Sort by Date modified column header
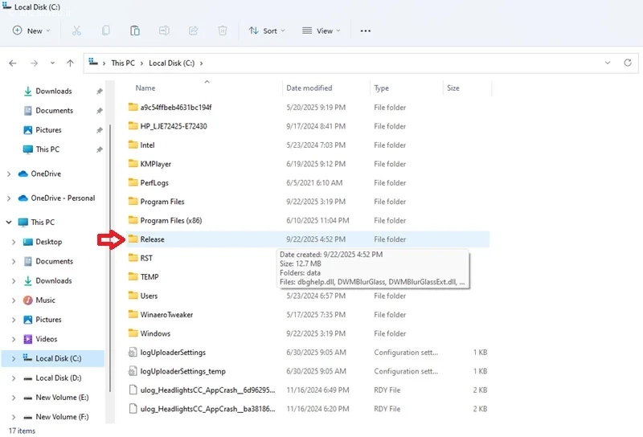 pos(309,88)
